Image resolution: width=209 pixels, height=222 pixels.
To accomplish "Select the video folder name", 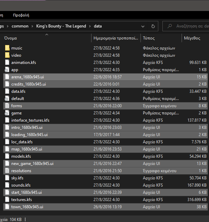I will [x=16, y=55].
